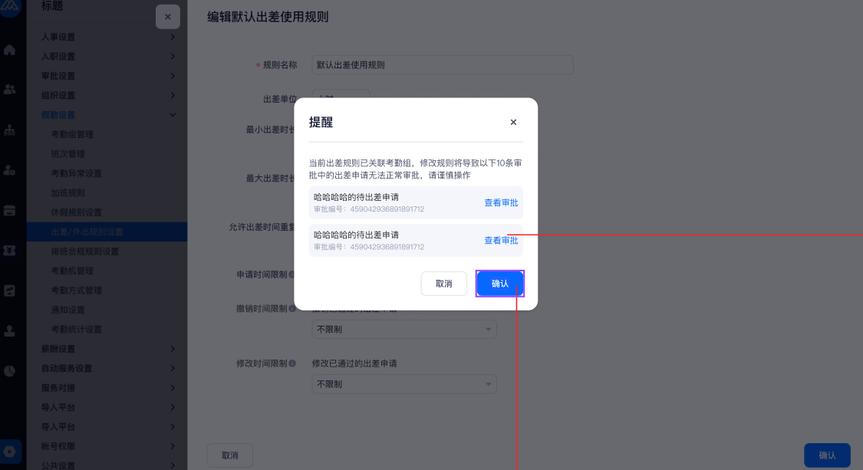Click the settings gear sidebar icon

click(x=10, y=452)
